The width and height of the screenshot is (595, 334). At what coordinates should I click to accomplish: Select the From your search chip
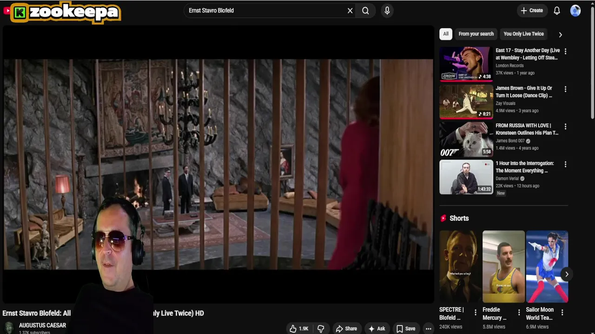click(476, 34)
